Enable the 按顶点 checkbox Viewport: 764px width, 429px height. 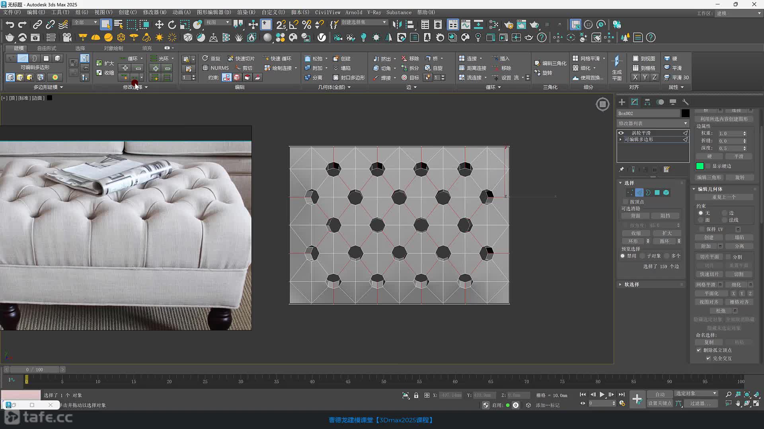pyautogui.click(x=626, y=202)
